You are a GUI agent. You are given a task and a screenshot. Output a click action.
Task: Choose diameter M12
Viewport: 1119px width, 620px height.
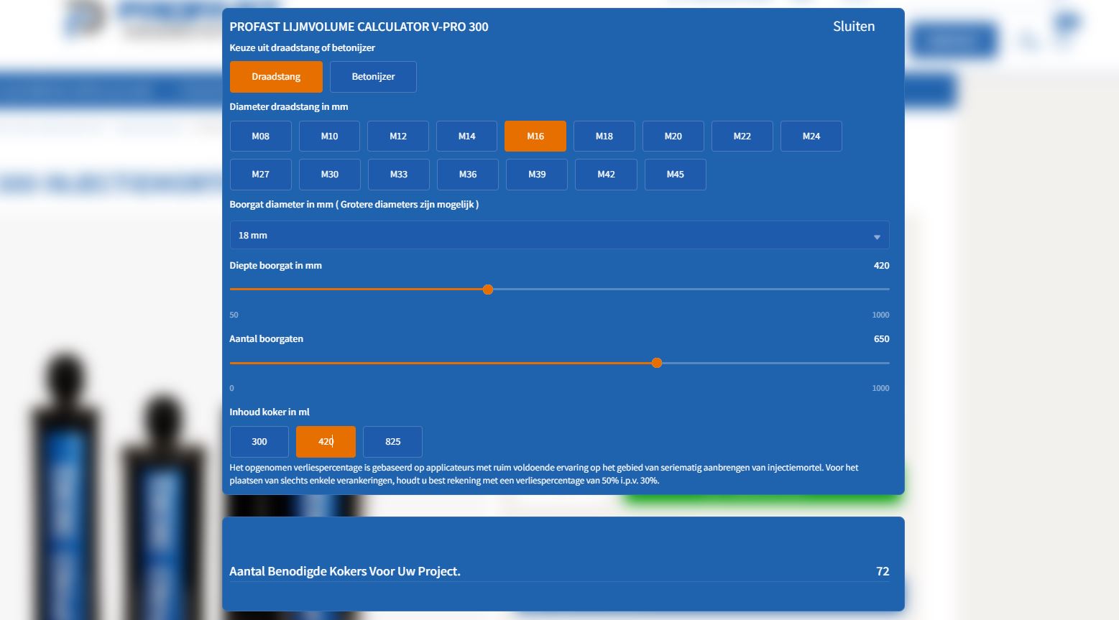pos(398,137)
